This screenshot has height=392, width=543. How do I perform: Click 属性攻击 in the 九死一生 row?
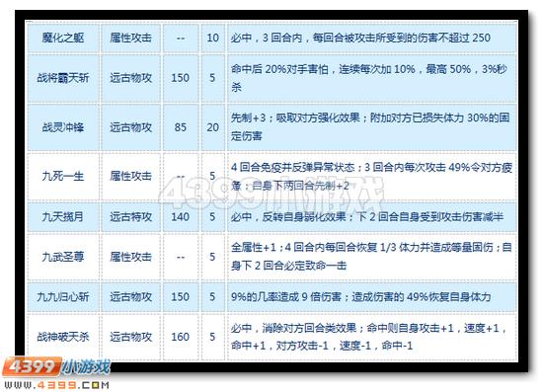(131, 176)
